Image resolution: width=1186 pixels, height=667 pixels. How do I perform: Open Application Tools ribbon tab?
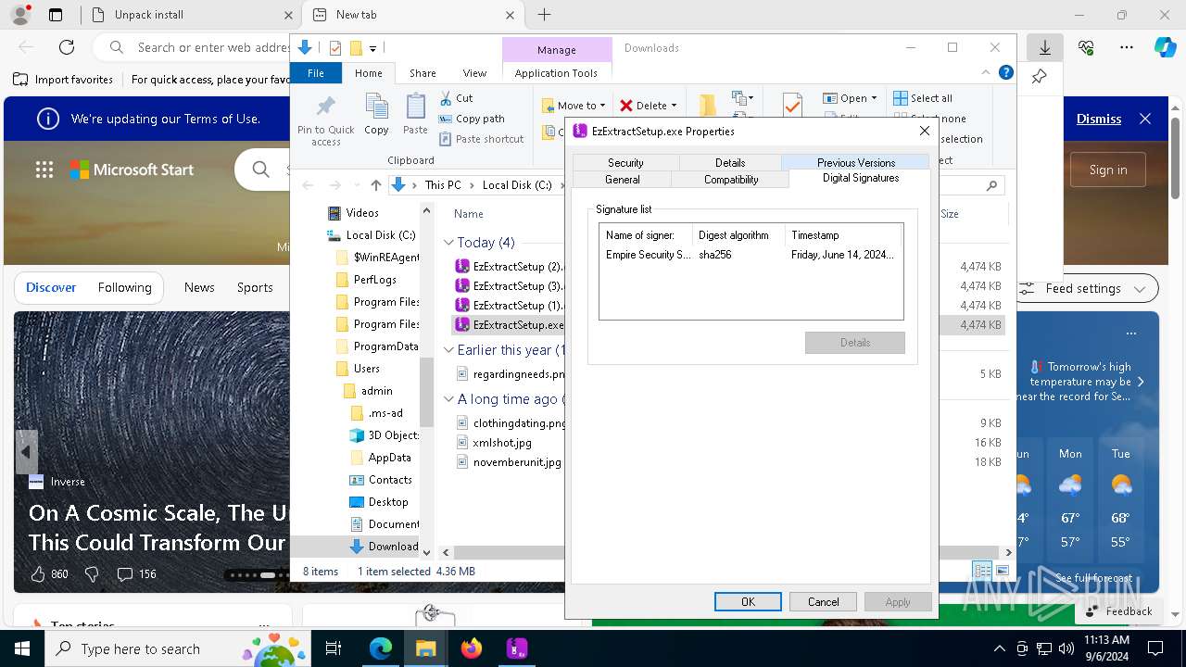tap(556, 73)
